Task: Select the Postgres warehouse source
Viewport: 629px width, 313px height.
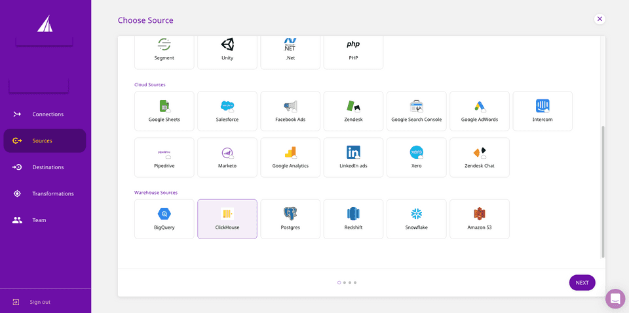Action: click(x=290, y=219)
